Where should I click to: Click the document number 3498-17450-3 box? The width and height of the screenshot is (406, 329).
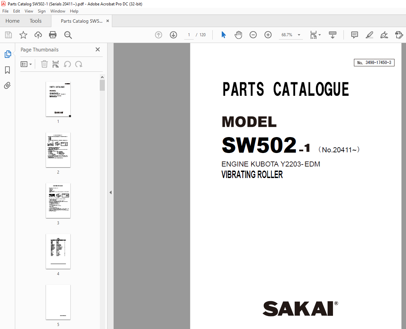[374, 63]
